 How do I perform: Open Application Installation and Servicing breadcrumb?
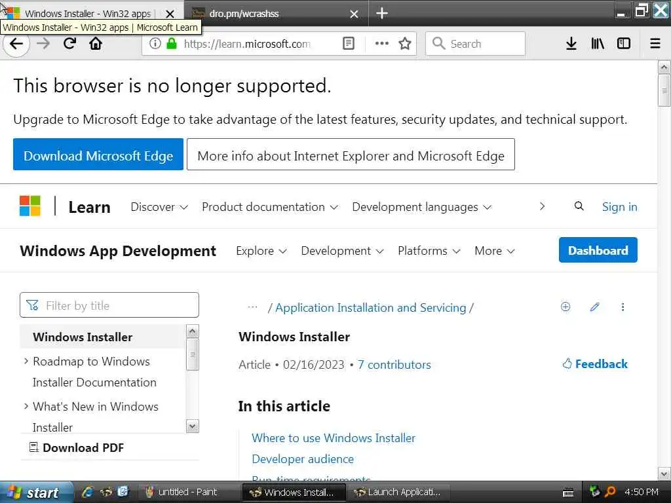click(x=371, y=308)
